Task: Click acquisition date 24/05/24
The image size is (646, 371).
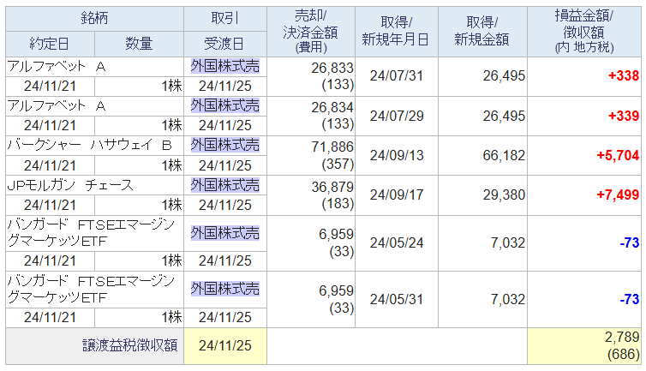Action: pos(397,243)
